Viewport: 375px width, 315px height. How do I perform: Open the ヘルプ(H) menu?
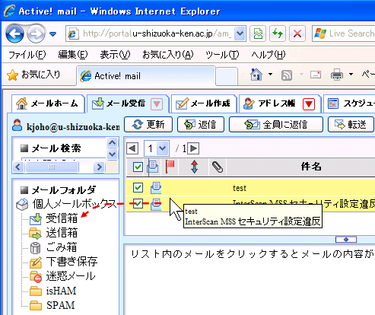point(269,55)
